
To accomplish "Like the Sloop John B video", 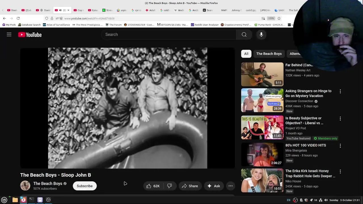I will 153,186.
